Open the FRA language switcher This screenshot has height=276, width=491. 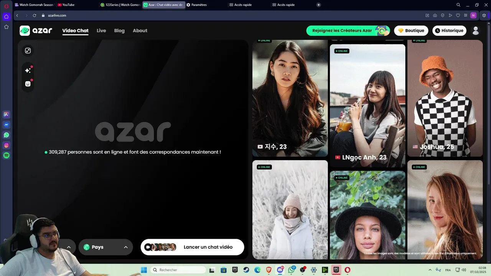pyautogui.click(x=448, y=270)
